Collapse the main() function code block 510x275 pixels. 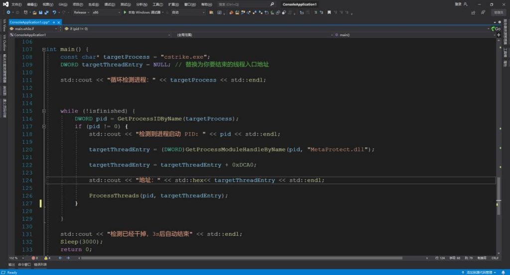click(x=44, y=49)
